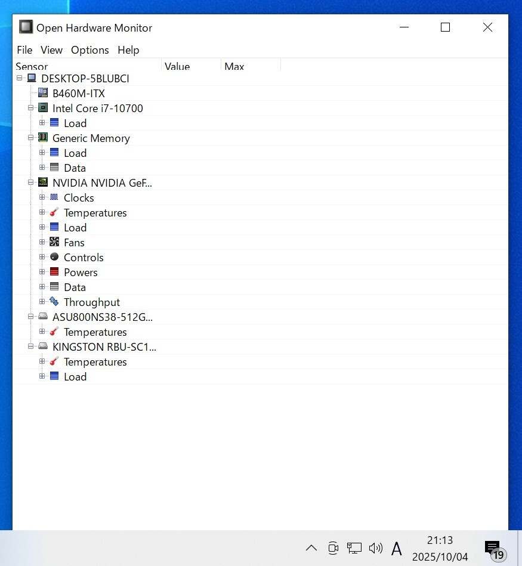Screen dimensions: 522x566
Task: Click the Meet Now camera tray icon
Action: click(333, 548)
